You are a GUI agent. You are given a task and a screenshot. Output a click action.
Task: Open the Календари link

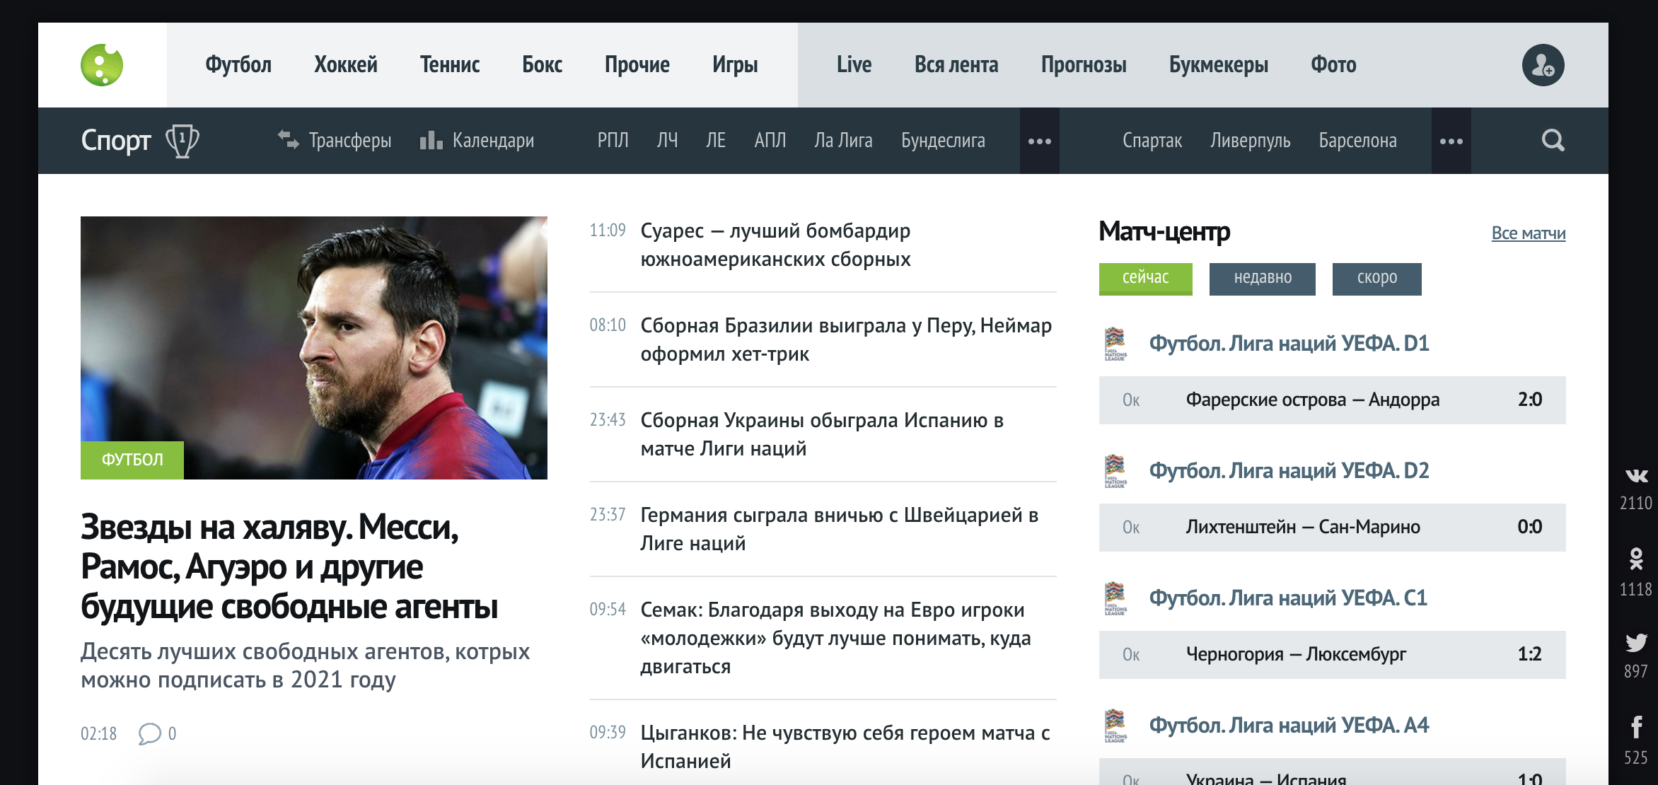pyautogui.click(x=493, y=141)
